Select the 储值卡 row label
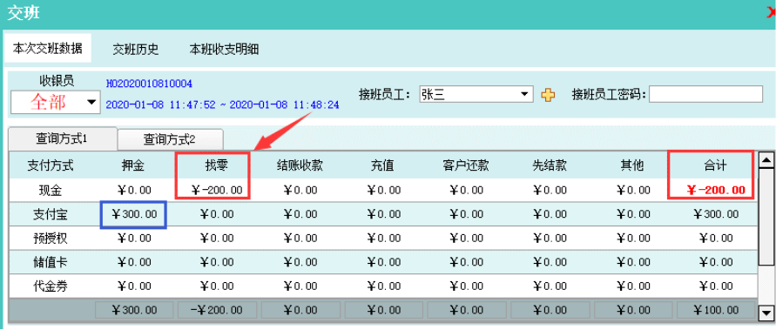This screenshot has height=330, width=776. coord(51,262)
